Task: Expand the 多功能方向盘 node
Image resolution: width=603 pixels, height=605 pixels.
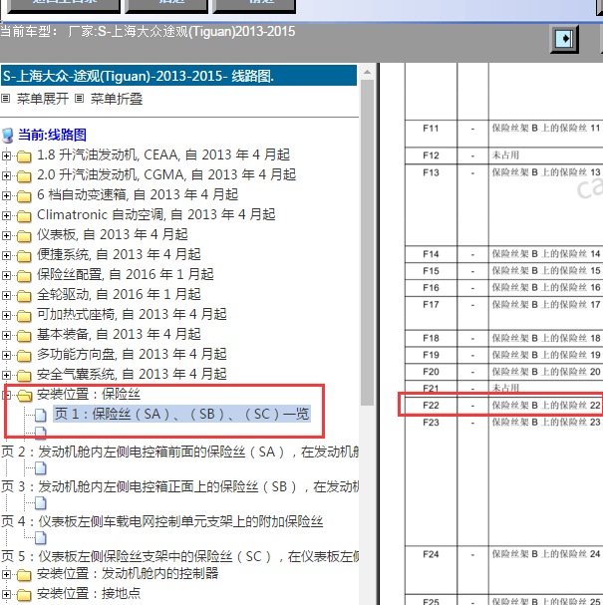Action: point(6,356)
